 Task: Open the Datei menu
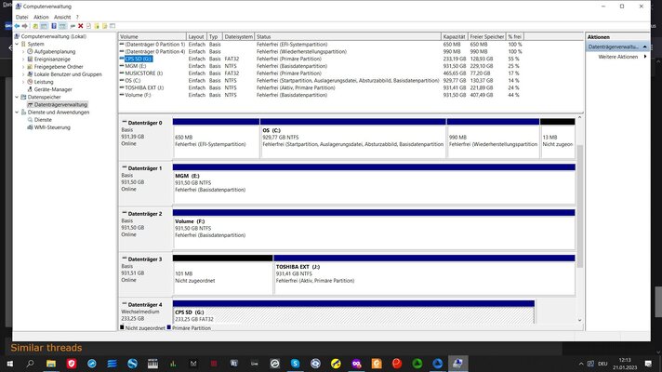(x=22, y=17)
